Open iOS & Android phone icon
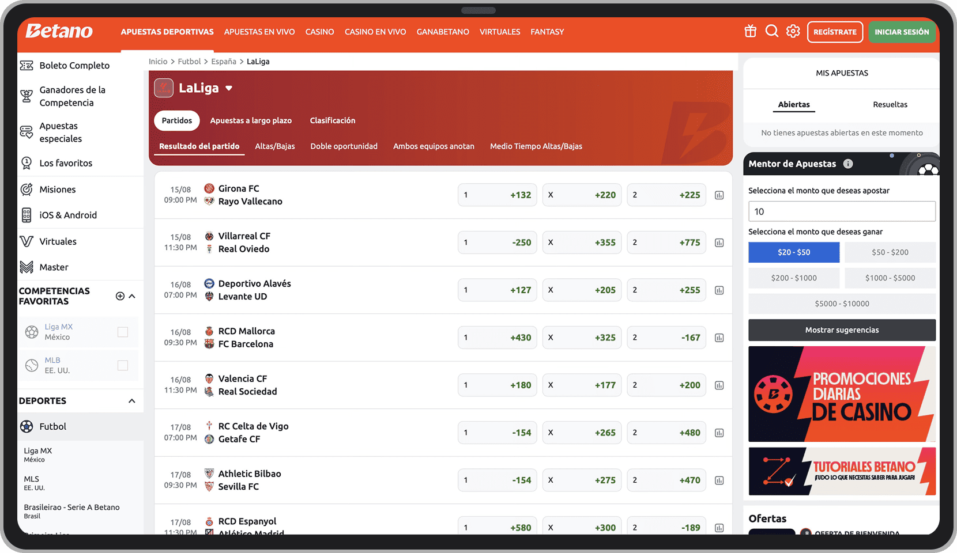 [27, 215]
